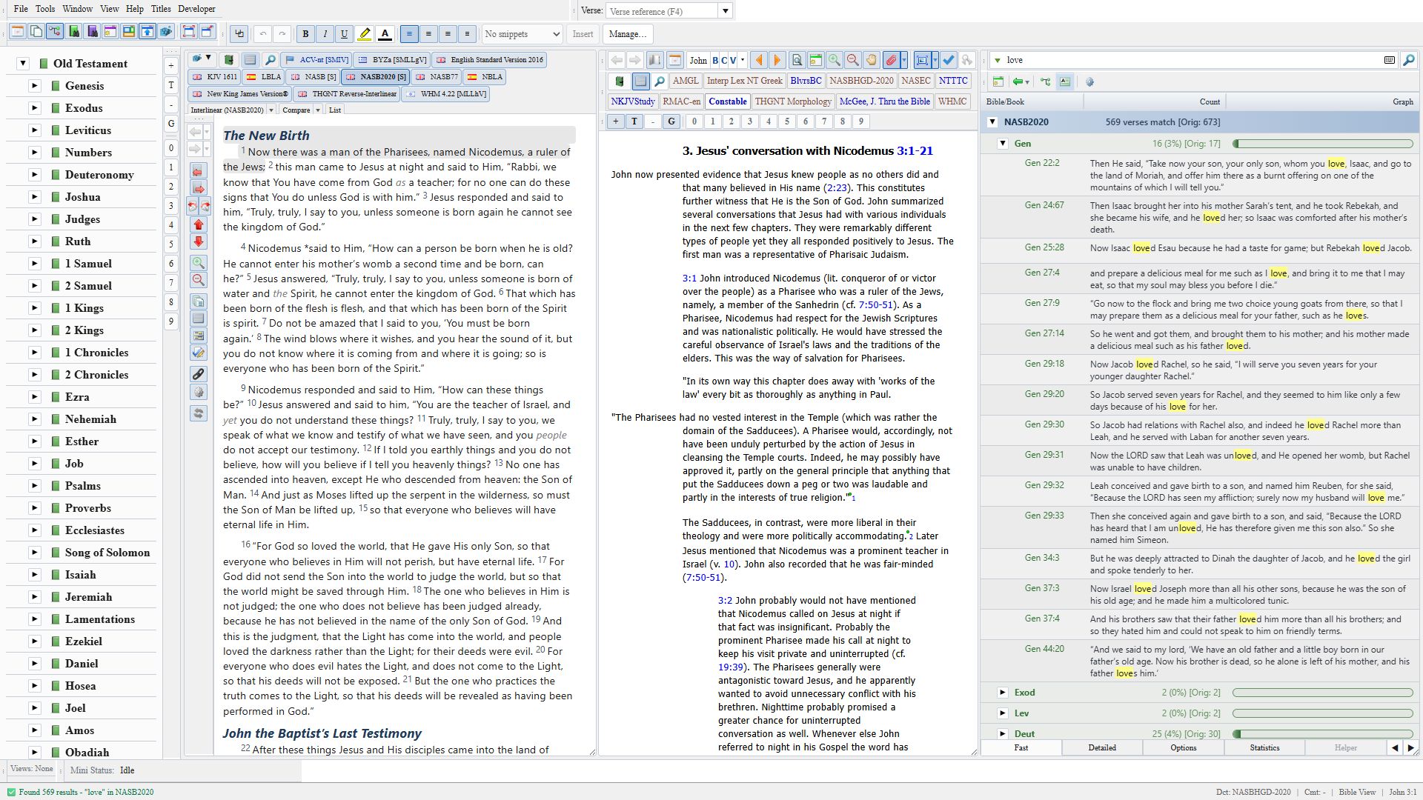Click the magnifier search icon beside love field

coord(1408,60)
